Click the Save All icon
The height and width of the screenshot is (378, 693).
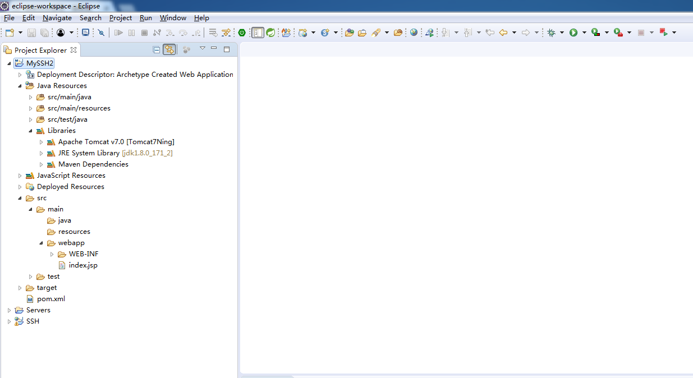(x=44, y=33)
